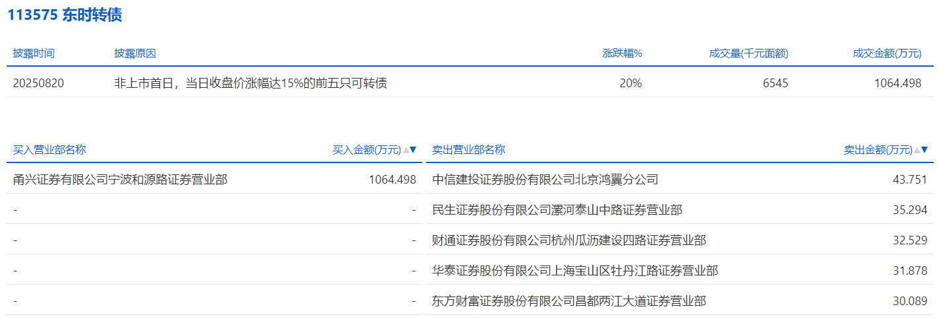Sort by the 买入金额(万元) header text

(x=367, y=150)
